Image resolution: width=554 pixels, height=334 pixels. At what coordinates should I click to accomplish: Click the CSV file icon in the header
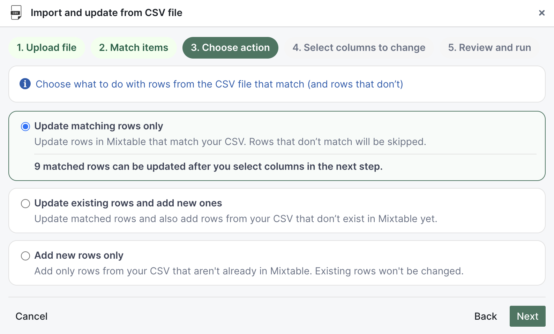tap(16, 13)
